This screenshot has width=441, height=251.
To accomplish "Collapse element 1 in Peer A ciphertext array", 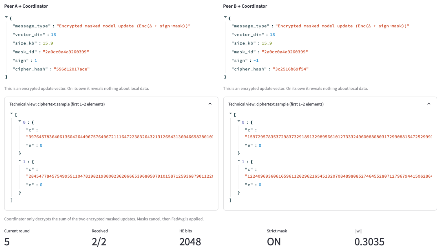I will (x=19, y=161).
